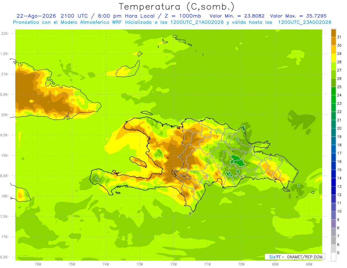Pick the legend swatch between 12 and 13
Viewport: 347px width, 268px height.
pos(333,191)
